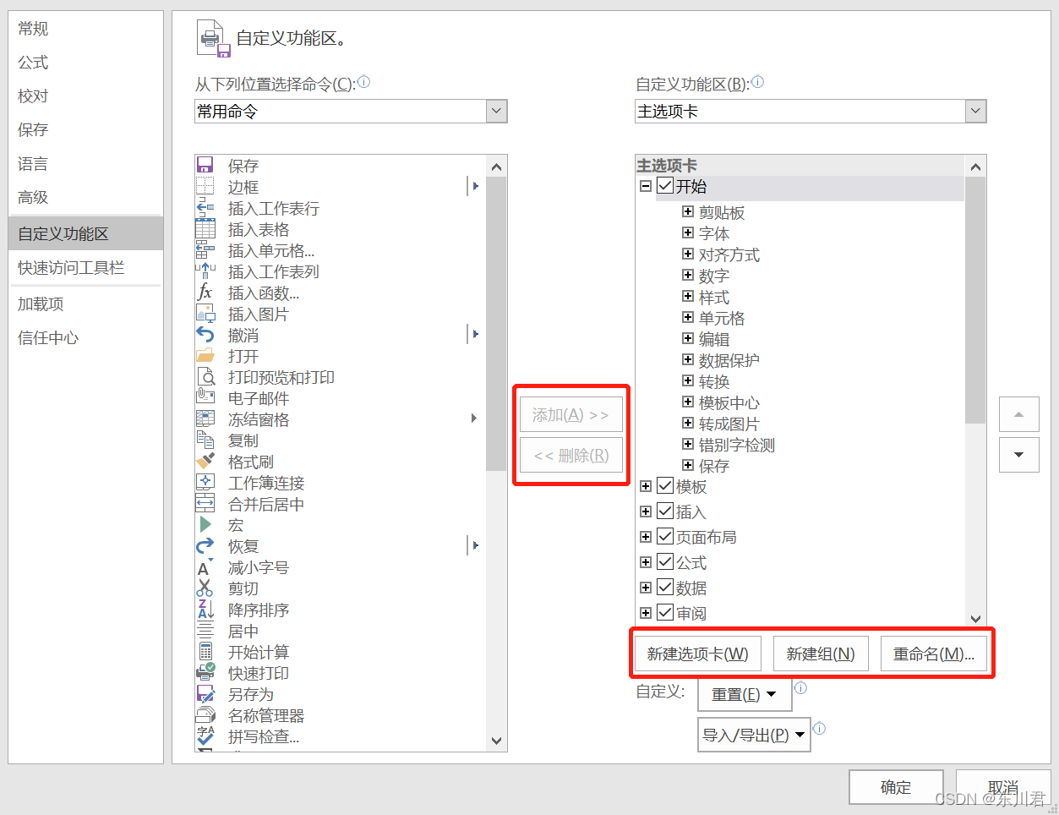
Task: Click the command list scrollbar down arrow
Action: pos(497,741)
